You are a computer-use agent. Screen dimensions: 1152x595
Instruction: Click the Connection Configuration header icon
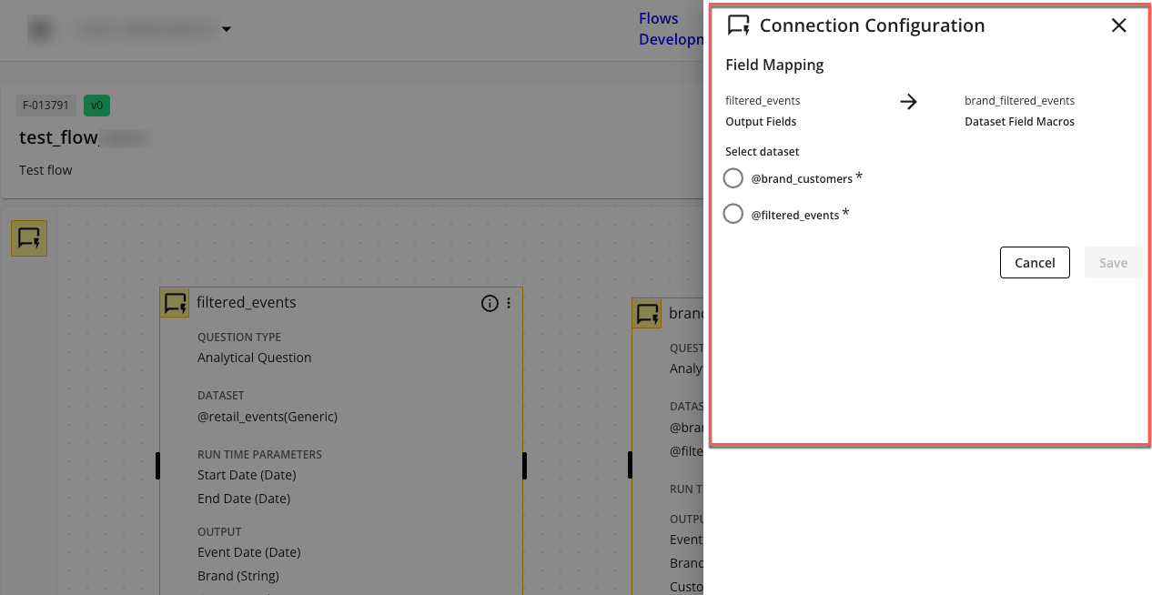tap(738, 25)
